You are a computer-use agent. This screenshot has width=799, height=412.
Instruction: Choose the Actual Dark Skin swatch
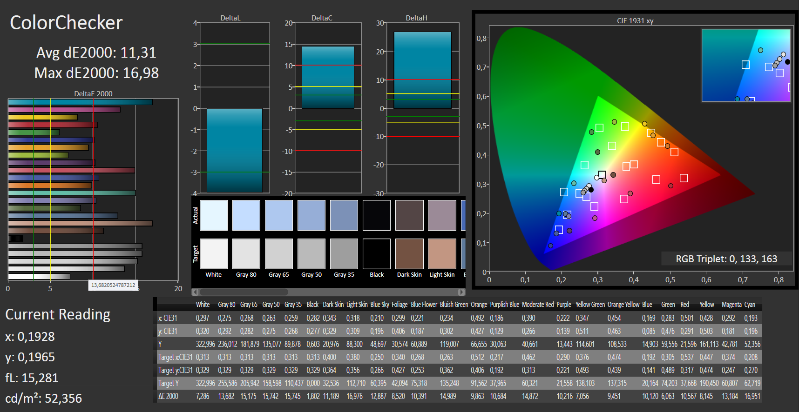(x=409, y=215)
